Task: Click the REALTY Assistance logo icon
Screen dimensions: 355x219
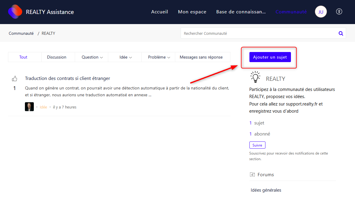Action: (x=15, y=12)
